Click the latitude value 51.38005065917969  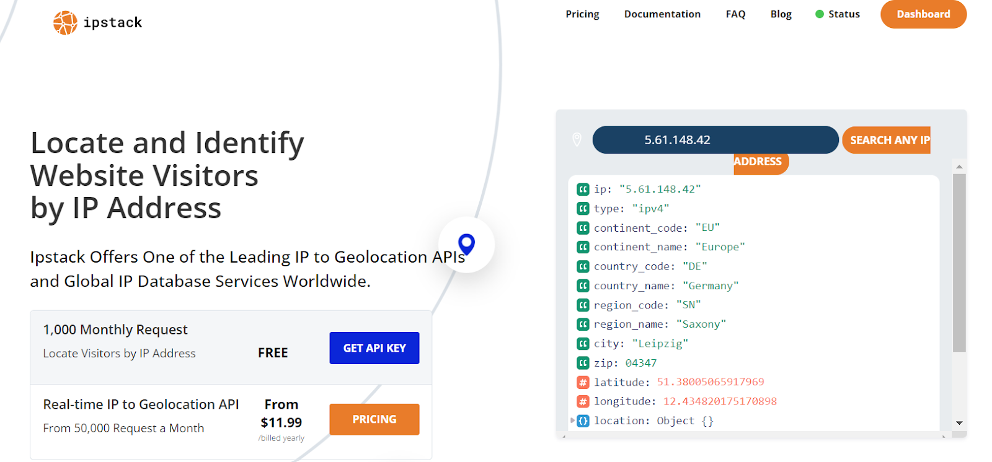711,382
